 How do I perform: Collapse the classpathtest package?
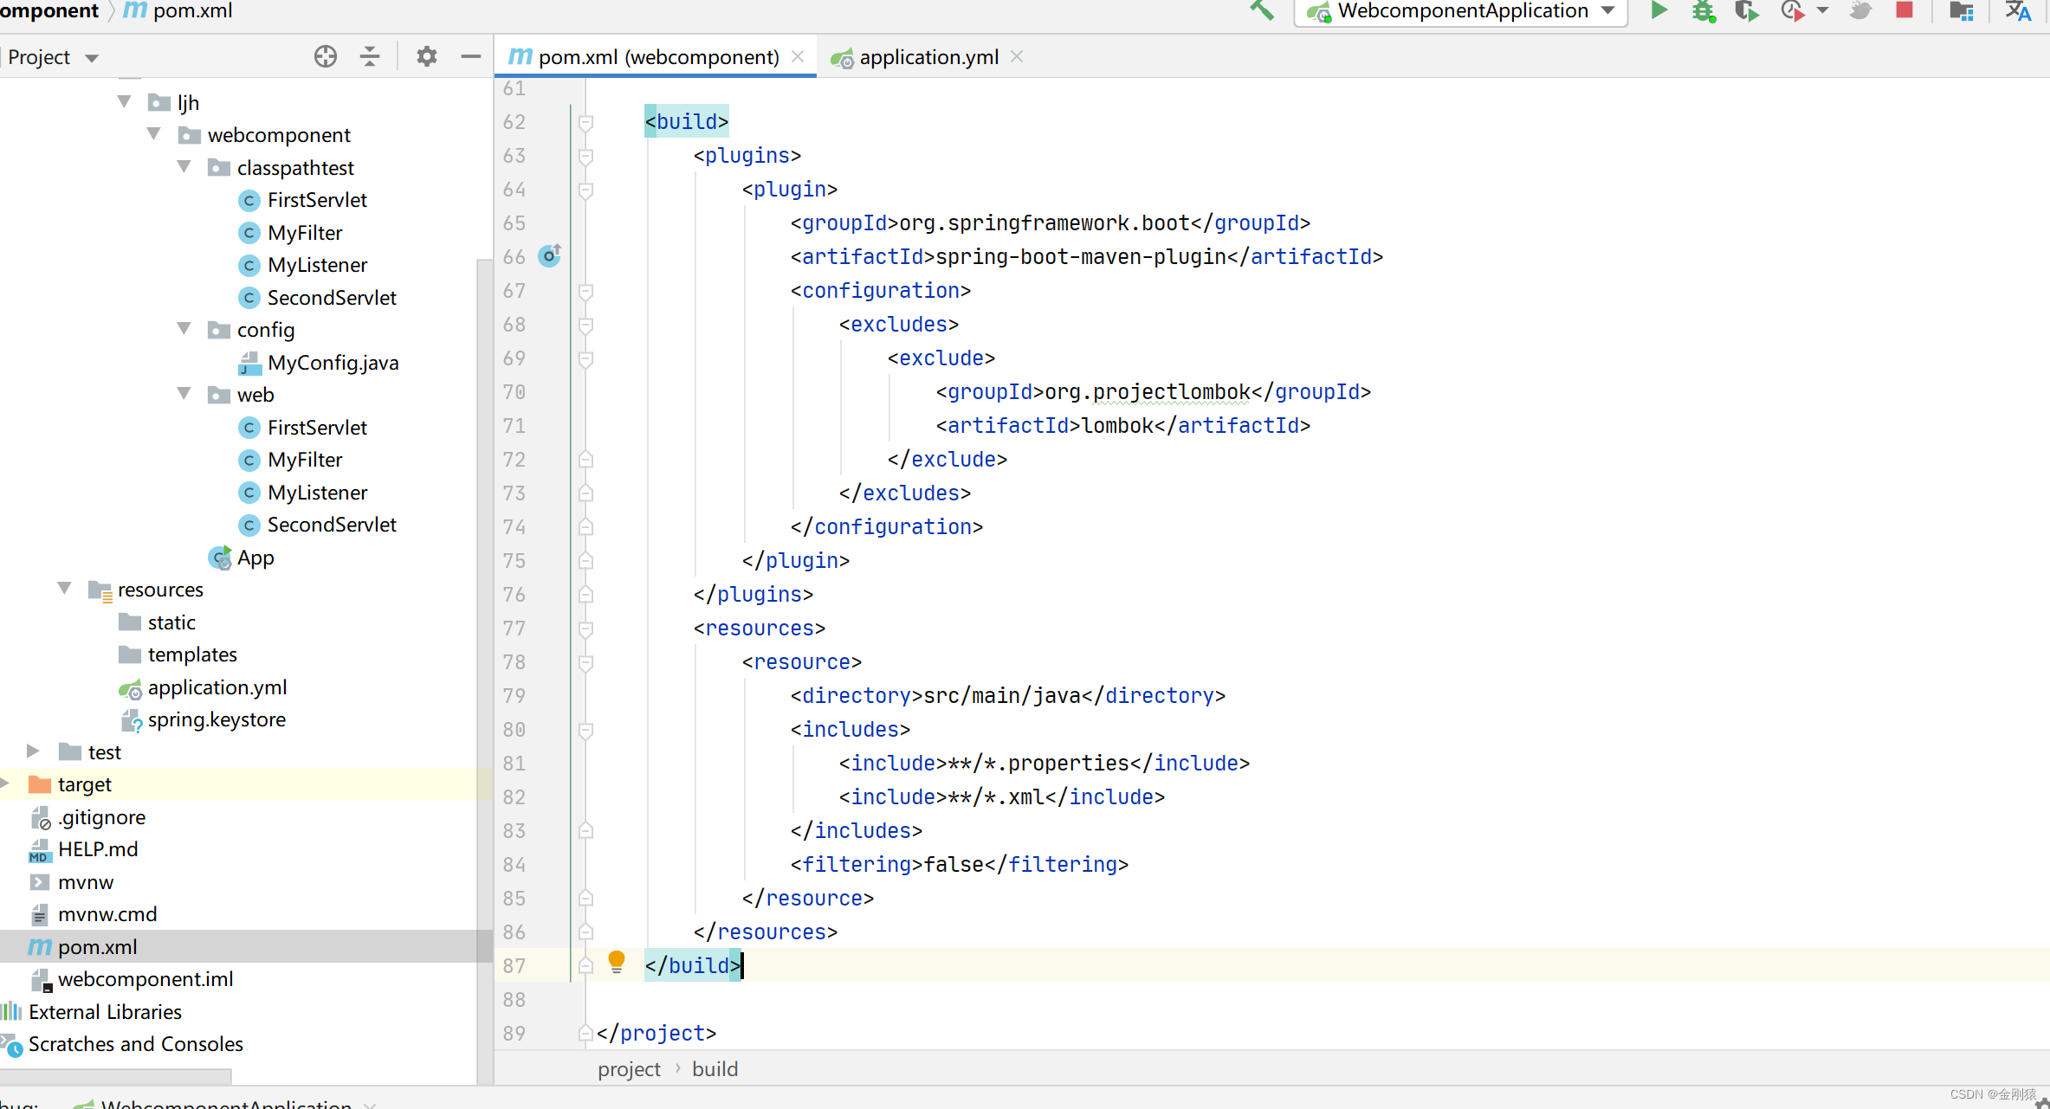pyautogui.click(x=184, y=166)
